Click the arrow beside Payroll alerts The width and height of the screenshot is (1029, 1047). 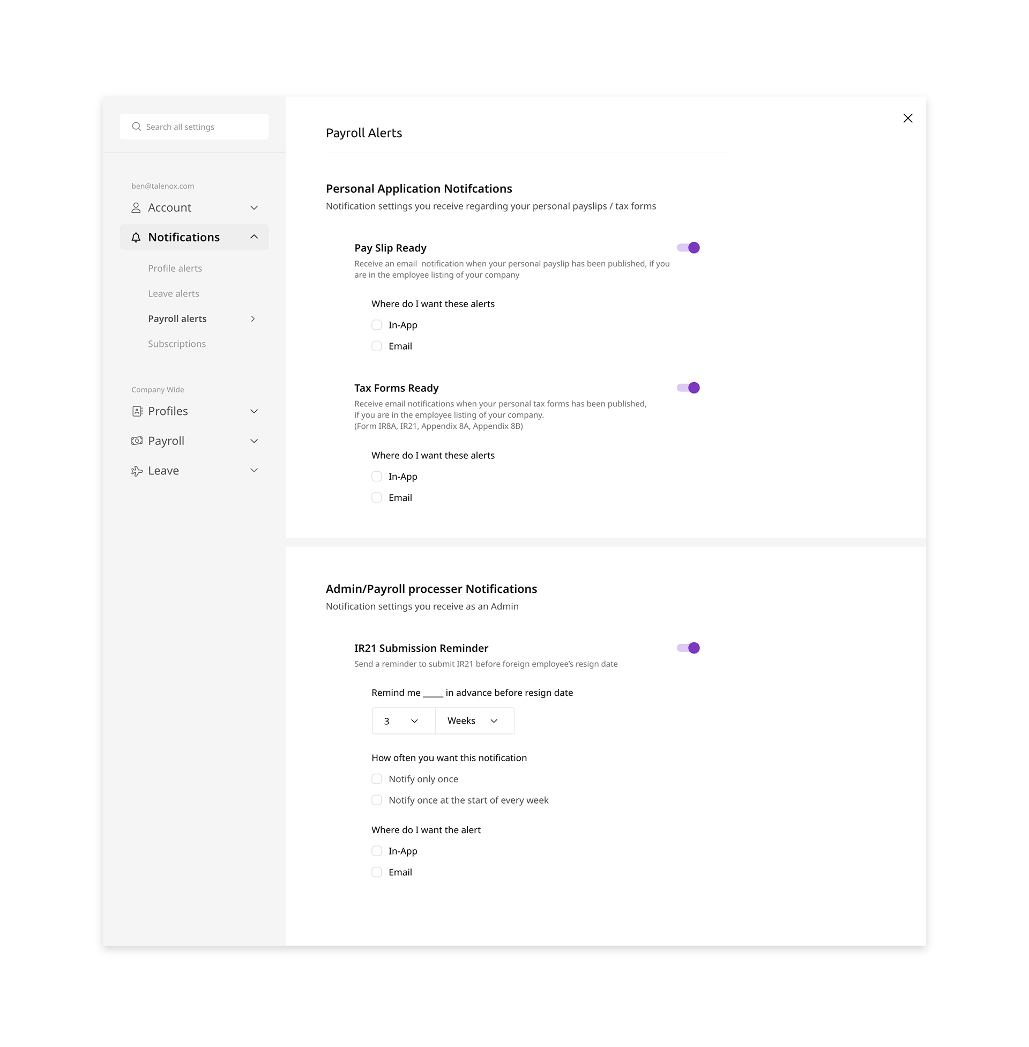tap(253, 319)
